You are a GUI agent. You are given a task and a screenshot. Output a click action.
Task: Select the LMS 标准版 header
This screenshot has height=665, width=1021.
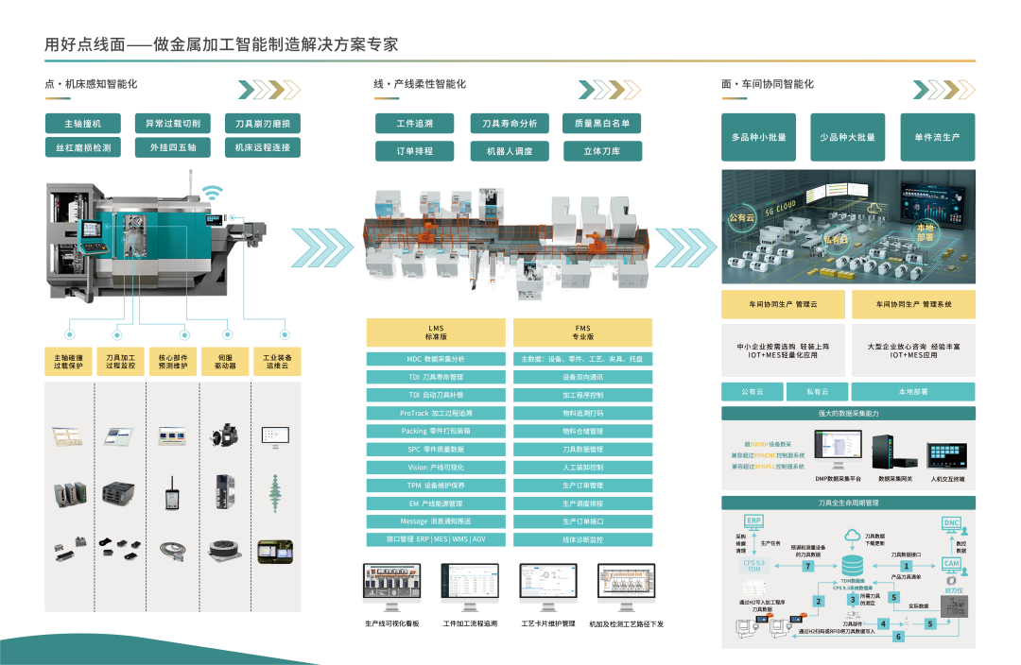pyautogui.click(x=436, y=332)
